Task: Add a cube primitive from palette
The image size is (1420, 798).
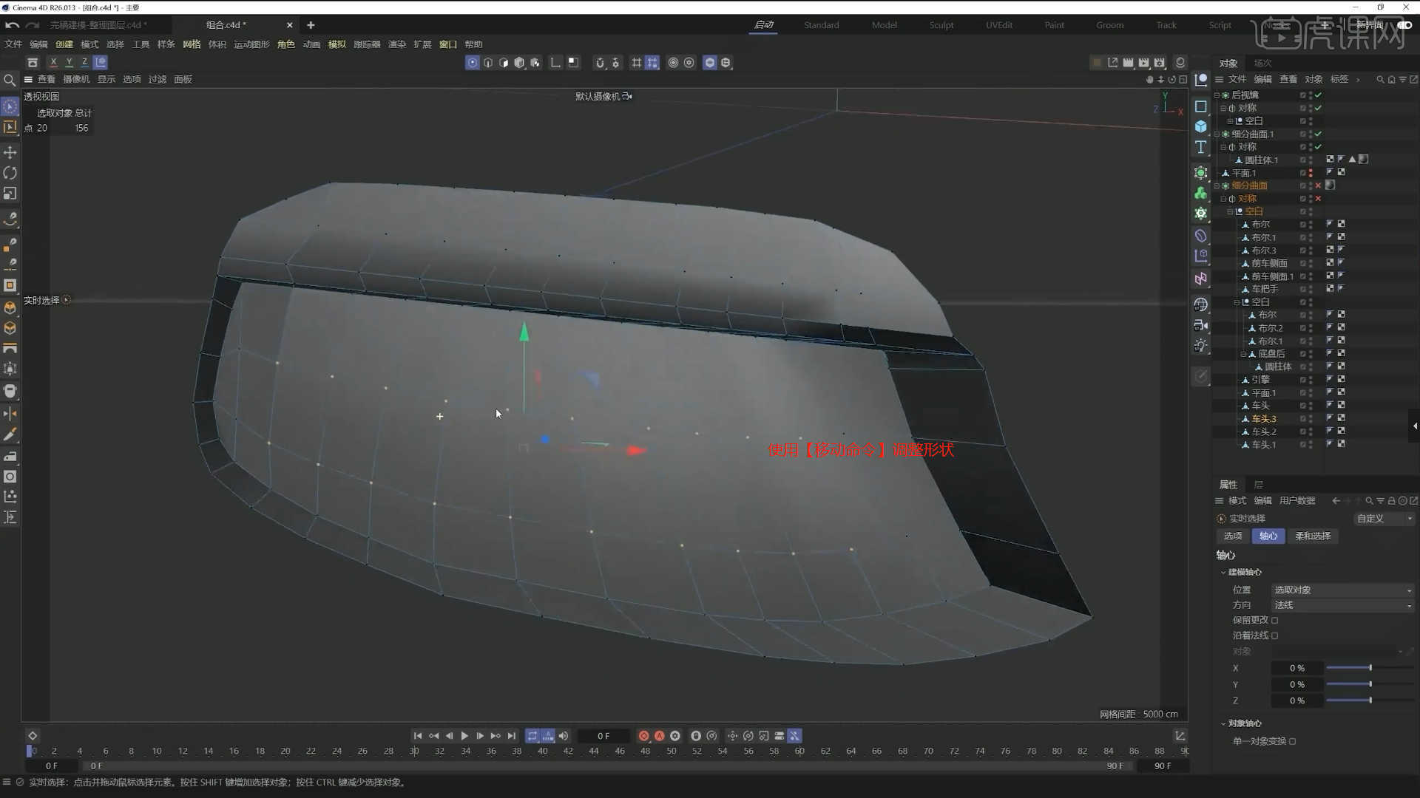Action: coord(1200,126)
